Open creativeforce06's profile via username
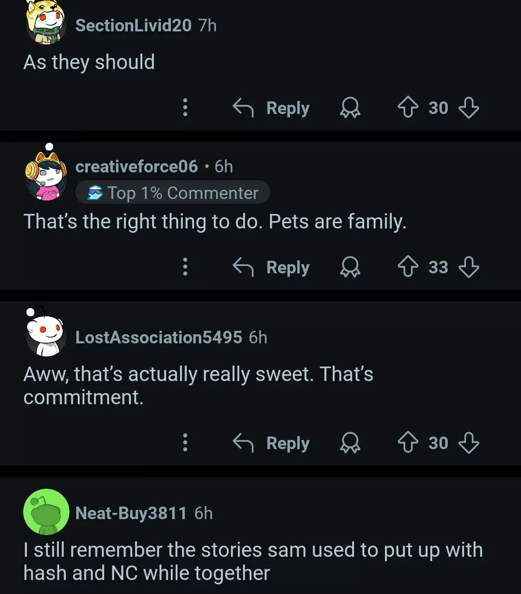Screen dimensions: 521x594 pyautogui.click(x=137, y=167)
